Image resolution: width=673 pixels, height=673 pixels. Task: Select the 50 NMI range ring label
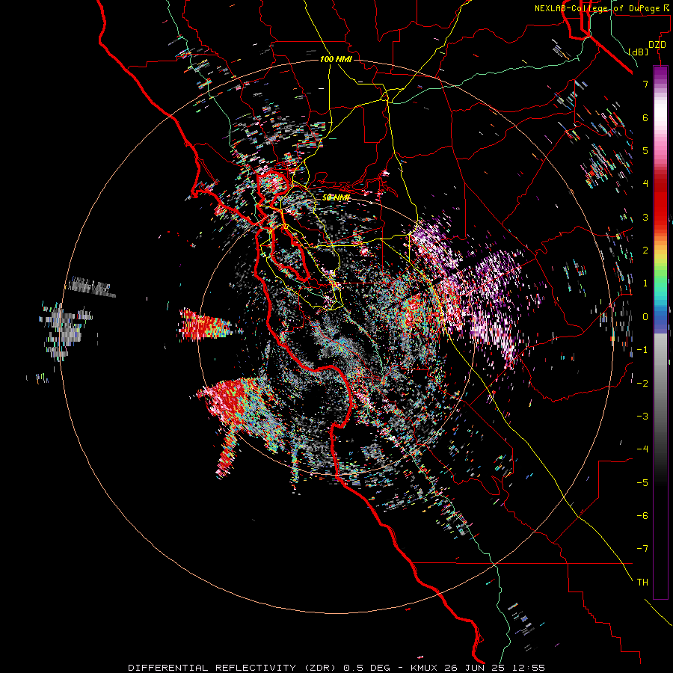(336, 197)
